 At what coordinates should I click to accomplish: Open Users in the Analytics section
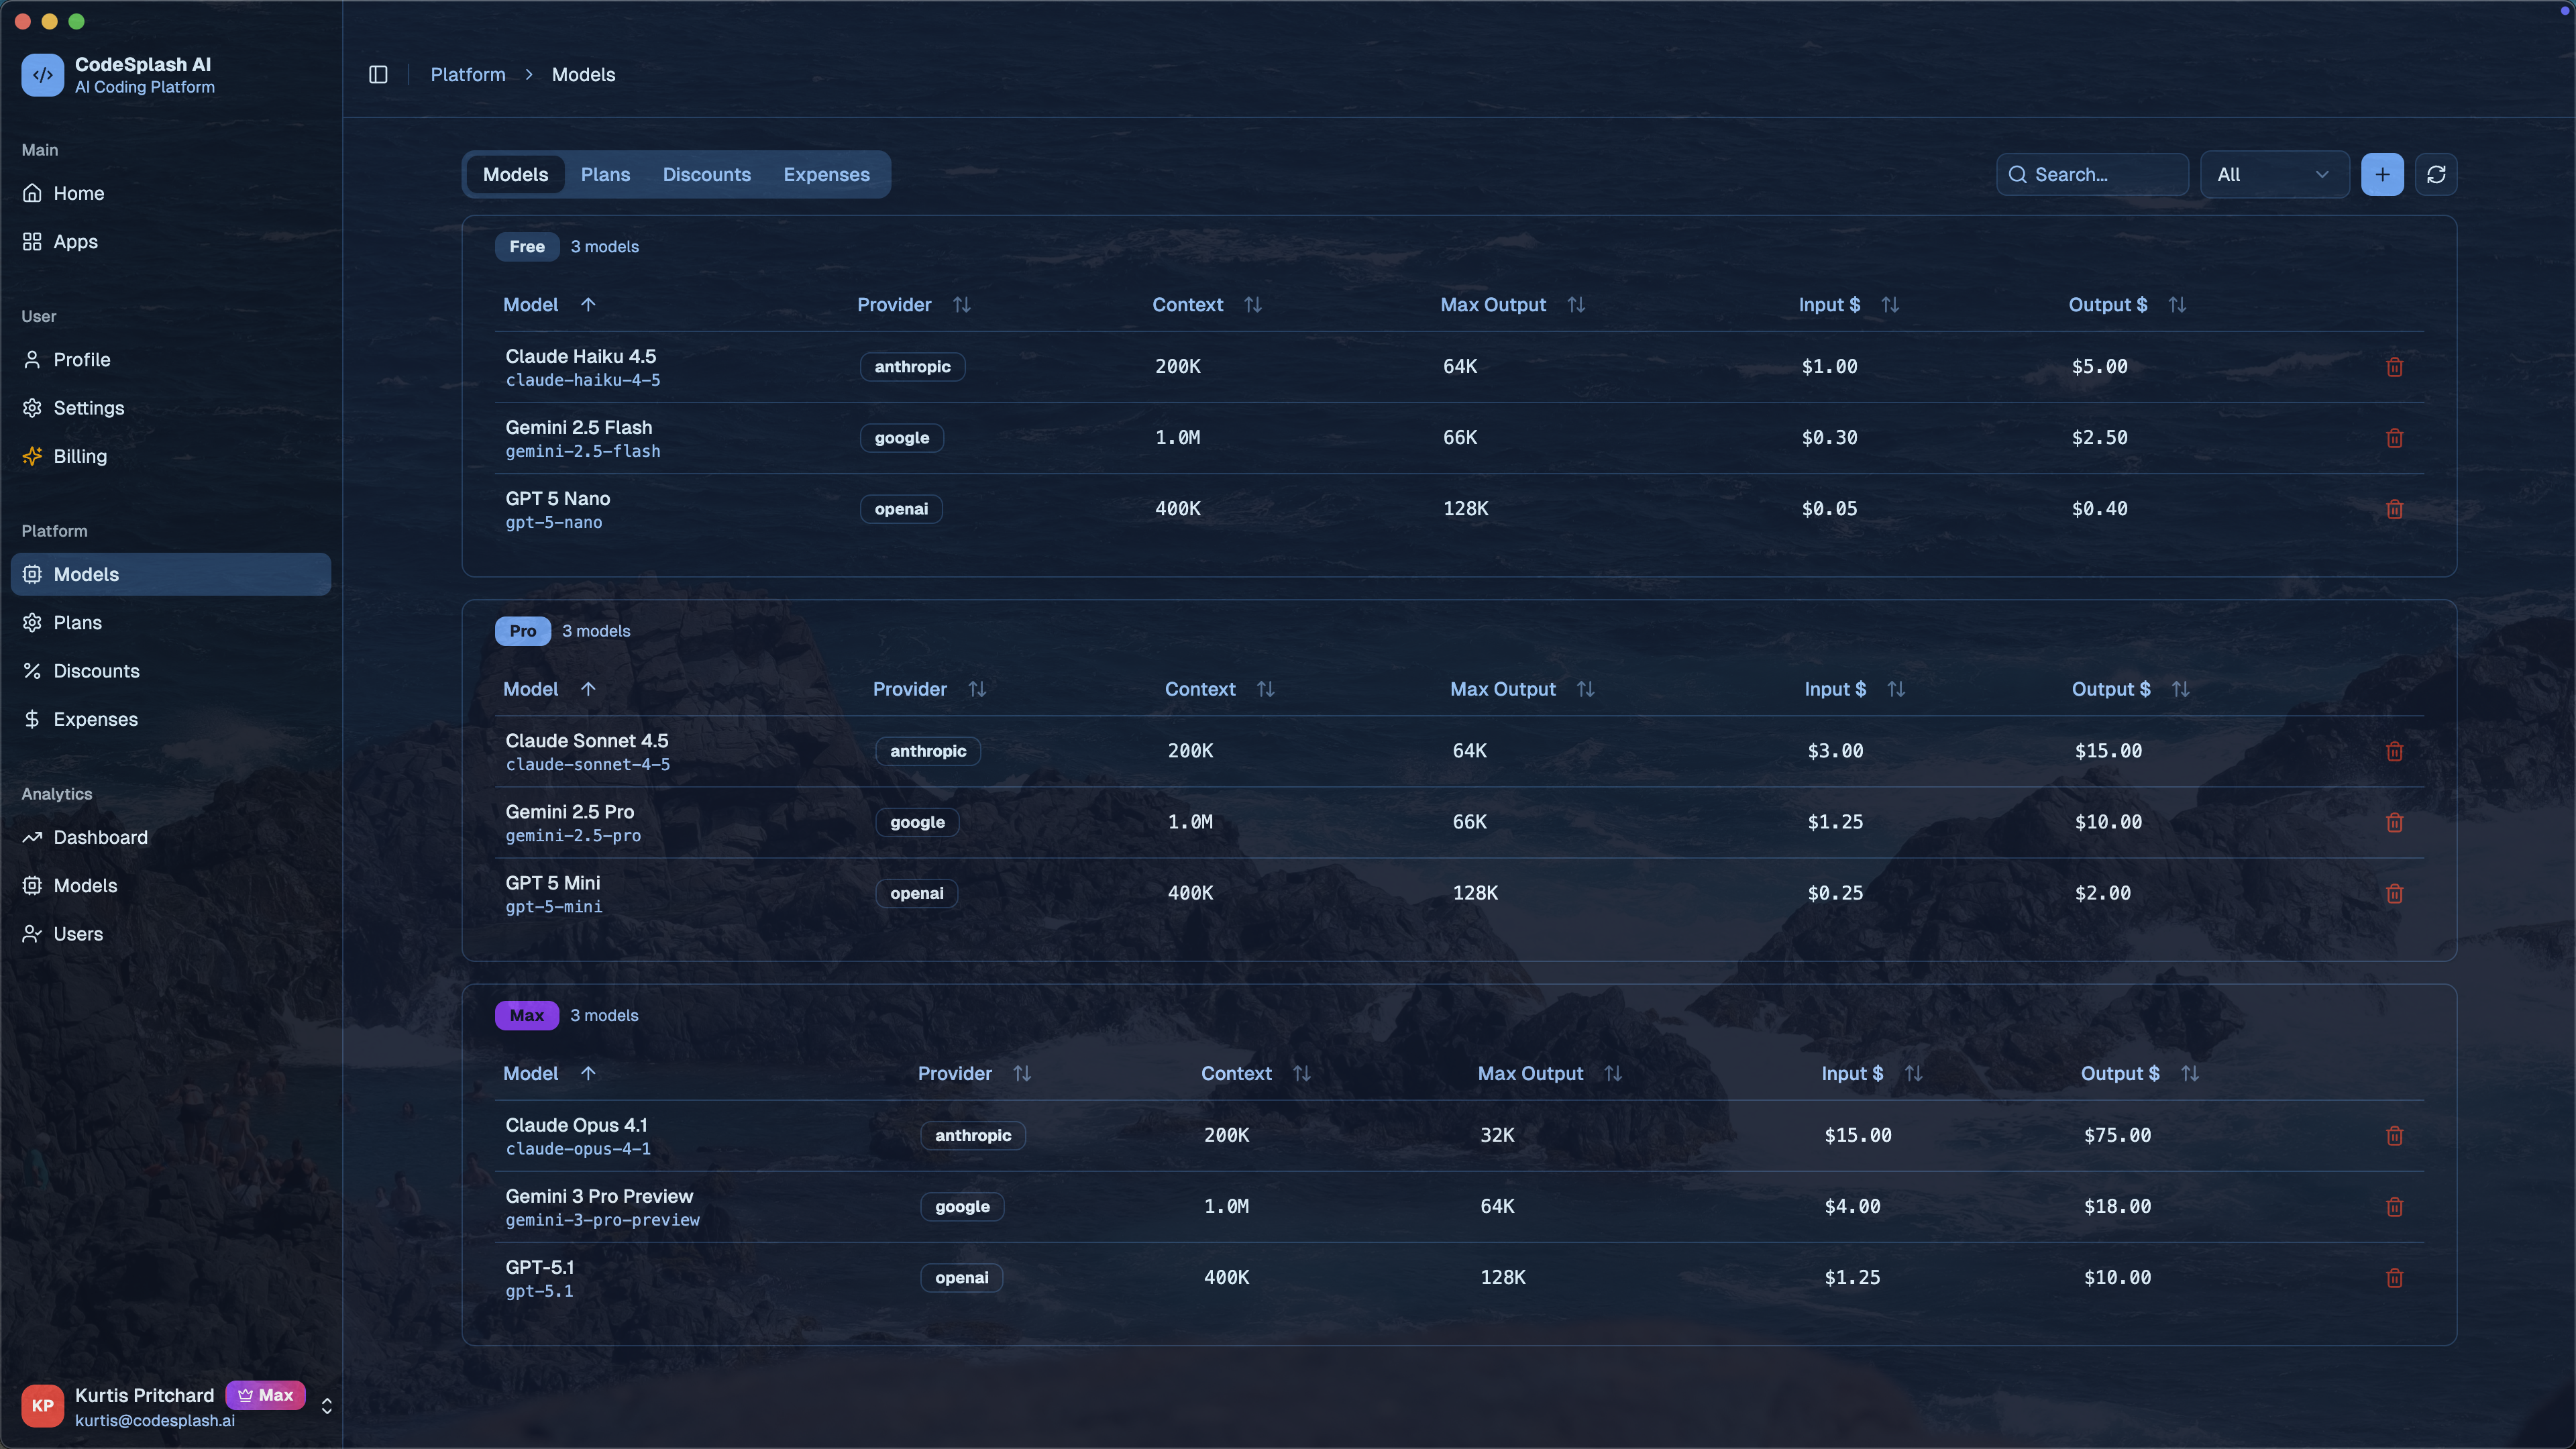tap(78, 934)
